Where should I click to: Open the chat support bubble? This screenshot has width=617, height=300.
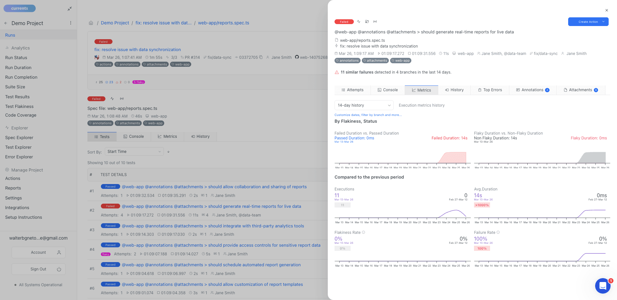coord(603,286)
